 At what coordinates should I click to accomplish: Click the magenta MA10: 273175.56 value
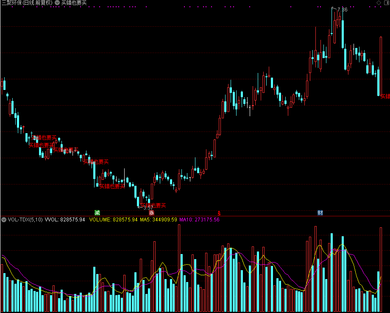pyautogui.click(x=200, y=220)
